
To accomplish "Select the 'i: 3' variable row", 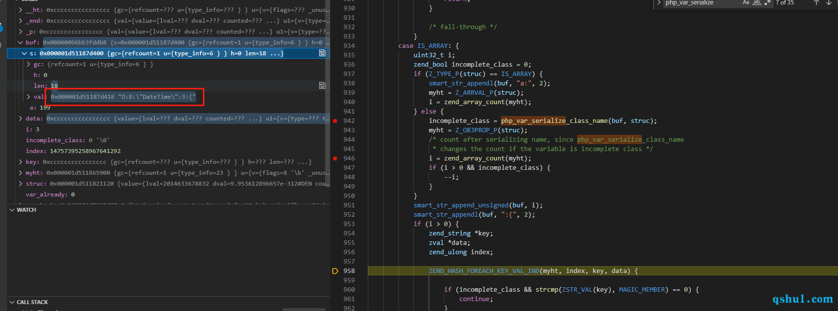I will point(168,129).
